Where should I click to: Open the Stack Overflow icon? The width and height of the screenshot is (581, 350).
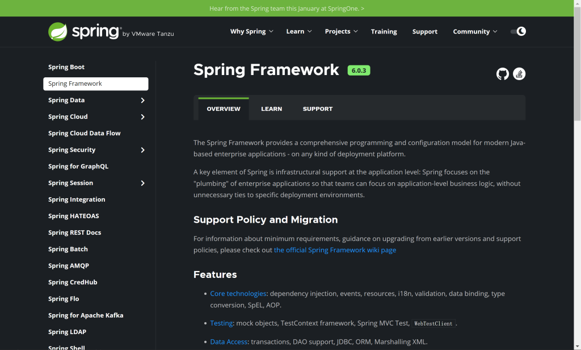point(519,74)
